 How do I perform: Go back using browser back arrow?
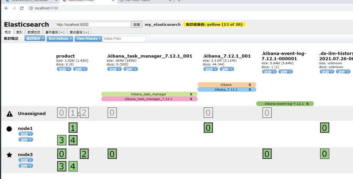point(6,8)
